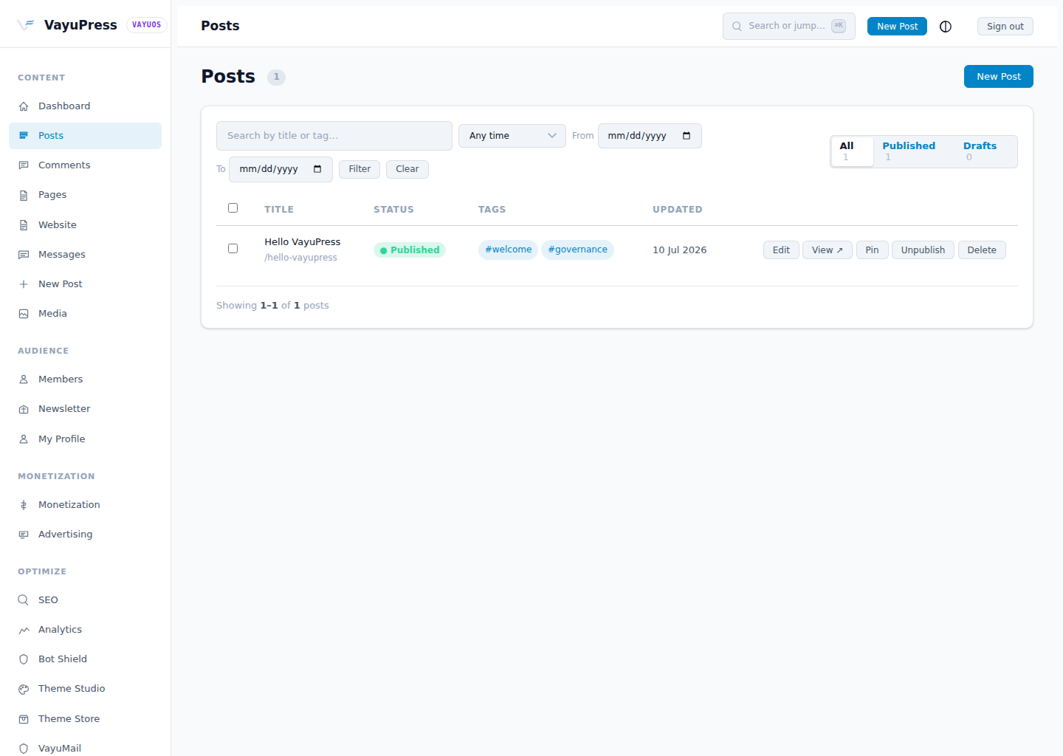Click the Search by title or tag field
Image resolution: width=1063 pixels, height=756 pixels.
coord(334,136)
